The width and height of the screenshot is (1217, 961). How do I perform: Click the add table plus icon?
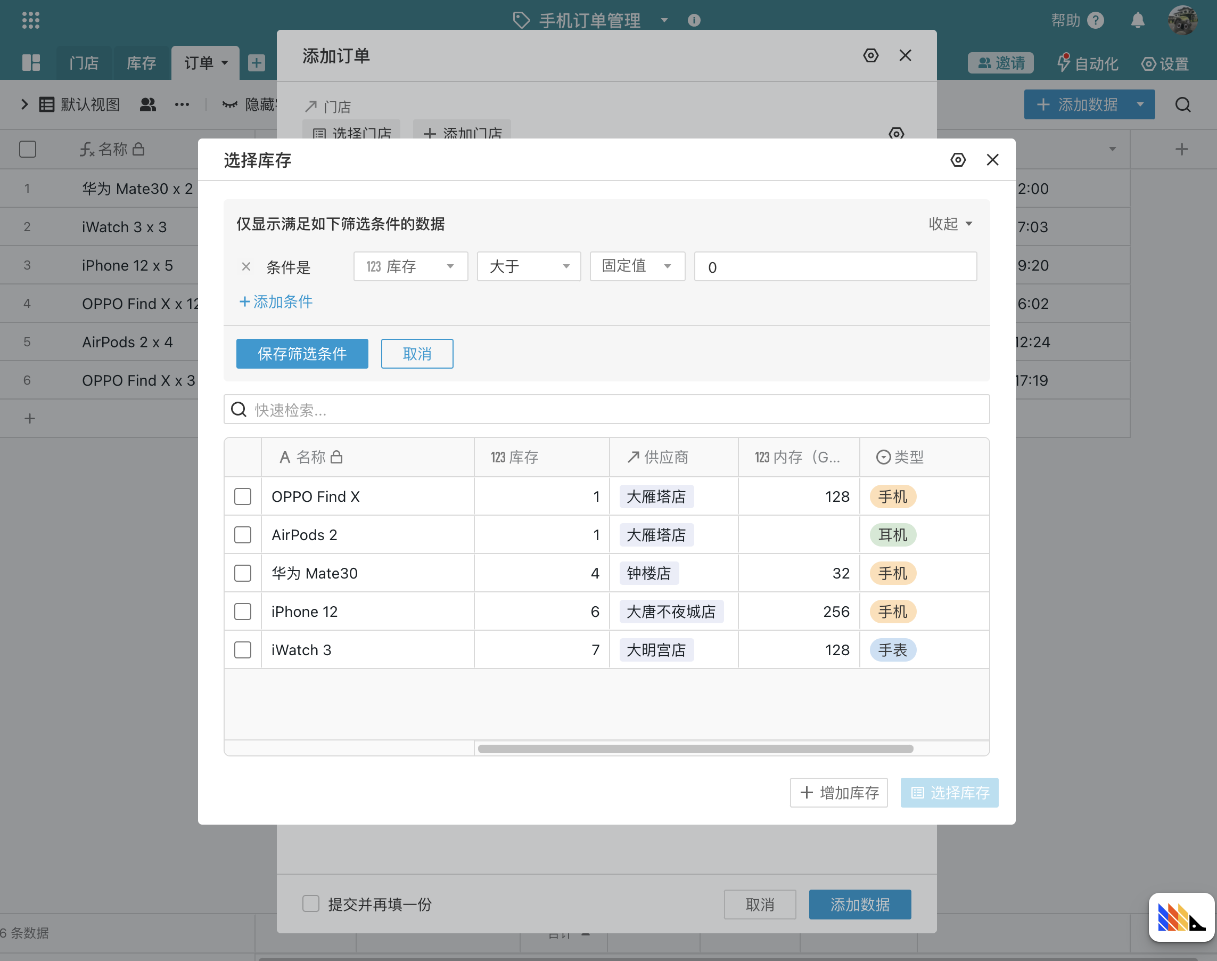pos(257,62)
